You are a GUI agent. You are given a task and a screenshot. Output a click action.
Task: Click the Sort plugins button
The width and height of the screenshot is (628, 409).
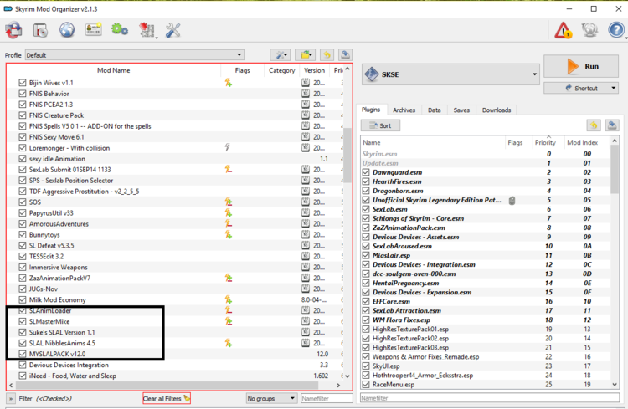tap(380, 125)
